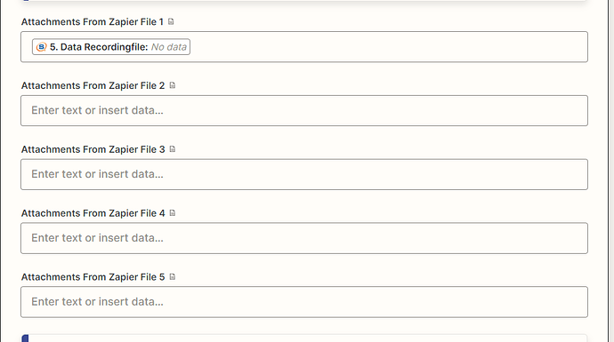Click the 'Attachments From Zapier File 4' label
Screen dimensions: 614x342
pyautogui.click(x=93, y=213)
